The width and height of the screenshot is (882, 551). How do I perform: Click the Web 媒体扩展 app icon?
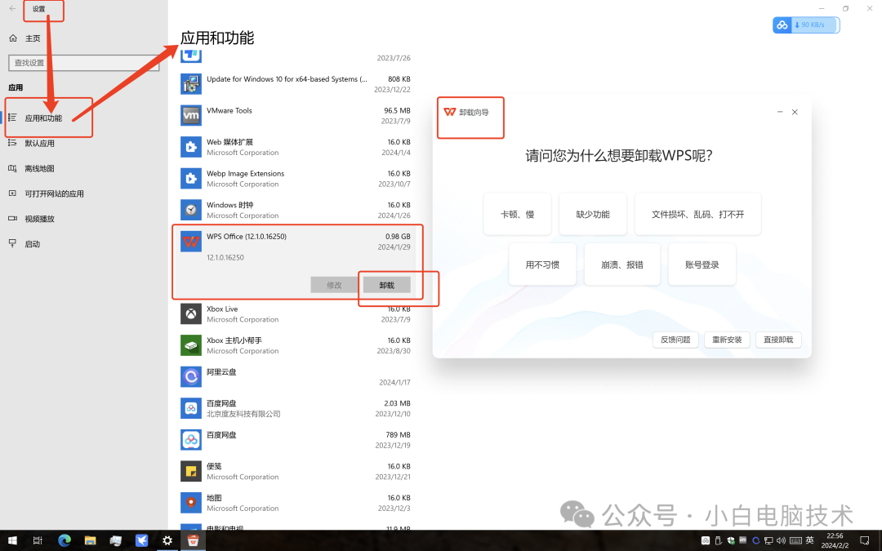point(191,147)
